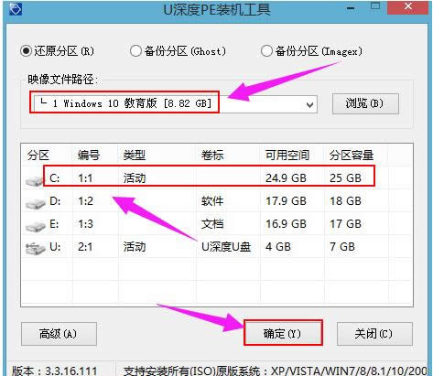The width and height of the screenshot is (433, 376).
Task: Minimize the U深度PE装机工具 window
Action: click(351, 8)
